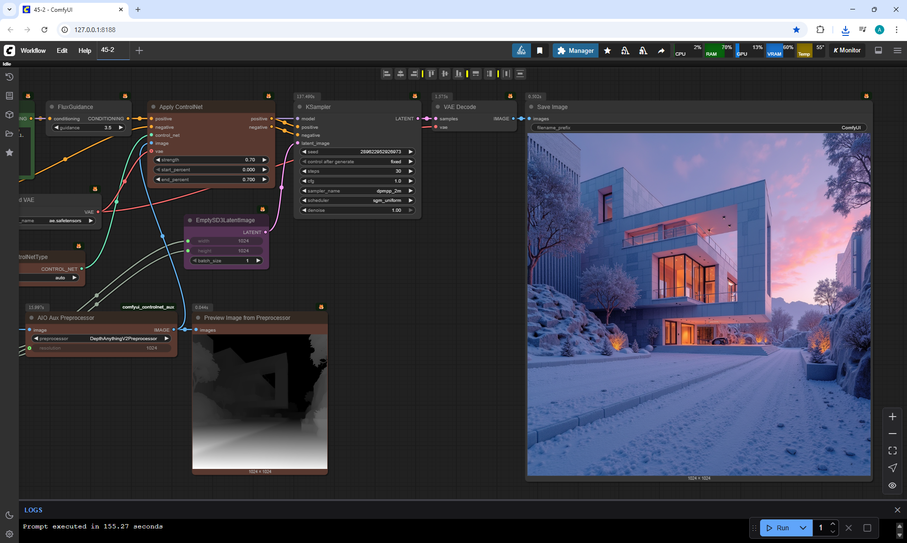Open the Help menu
The width and height of the screenshot is (907, 543).
tap(85, 50)
